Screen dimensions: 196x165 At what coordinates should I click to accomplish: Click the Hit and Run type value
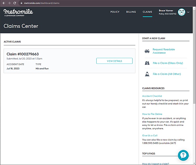click(x=42, y=69)
